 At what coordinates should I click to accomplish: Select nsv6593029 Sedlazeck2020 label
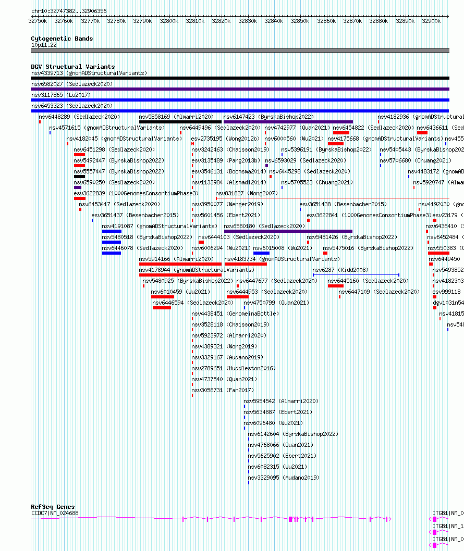pos(306,160)
